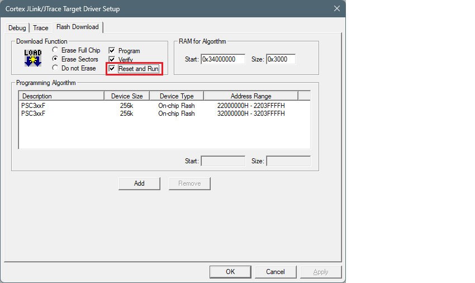Select the Flash Download tab
475x283 pixels.
pos(77,27)
